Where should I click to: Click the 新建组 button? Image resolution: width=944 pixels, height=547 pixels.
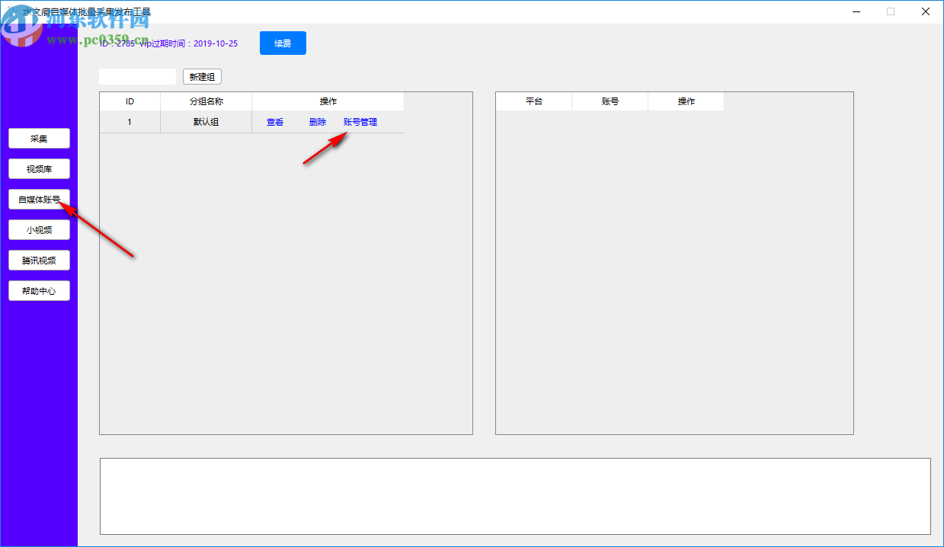(202, 77)
